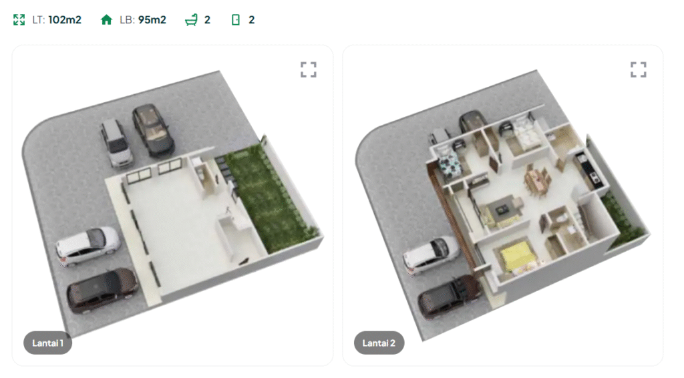Screen dimensions: 684x378
Task: Expand Lantai 1 floor plan to fullscreen
Action: pos(309,69)
